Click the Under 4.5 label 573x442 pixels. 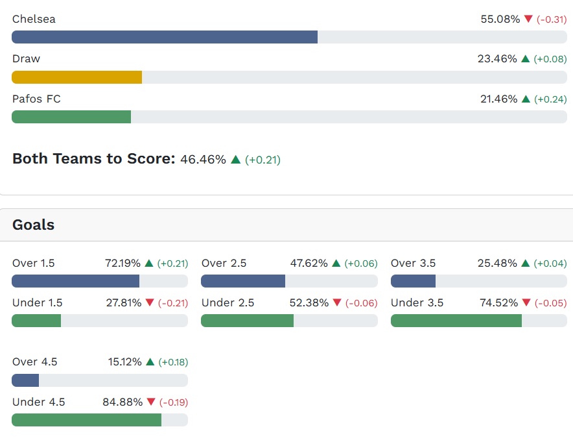pyautogui.click(x=39, y=402)
